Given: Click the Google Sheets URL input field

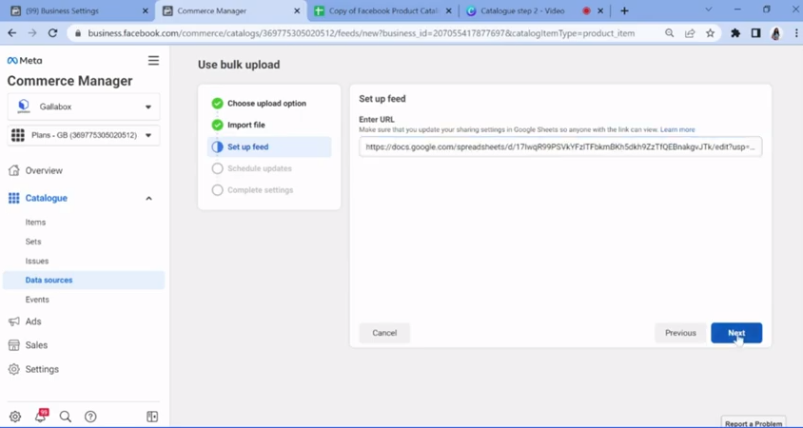Looking at the screenshot, I should [x=560, y=146].
